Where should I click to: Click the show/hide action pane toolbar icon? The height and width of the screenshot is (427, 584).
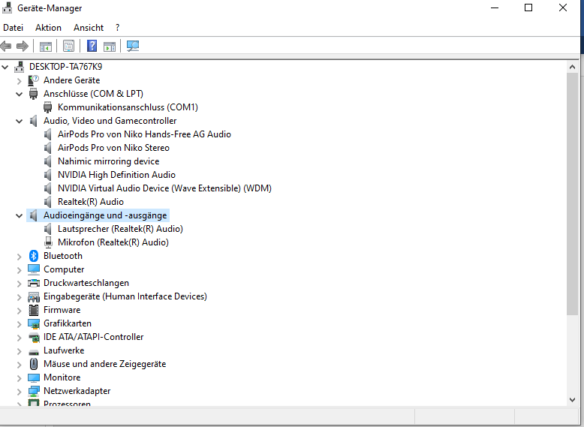point(110,47)
